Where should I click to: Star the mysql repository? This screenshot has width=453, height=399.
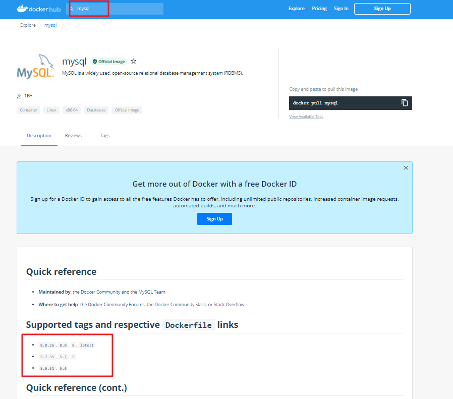(x=134, y=61)
